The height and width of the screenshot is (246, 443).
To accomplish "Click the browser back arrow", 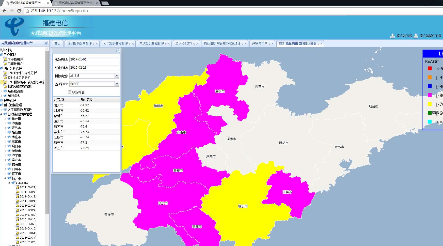I will 4,11.
